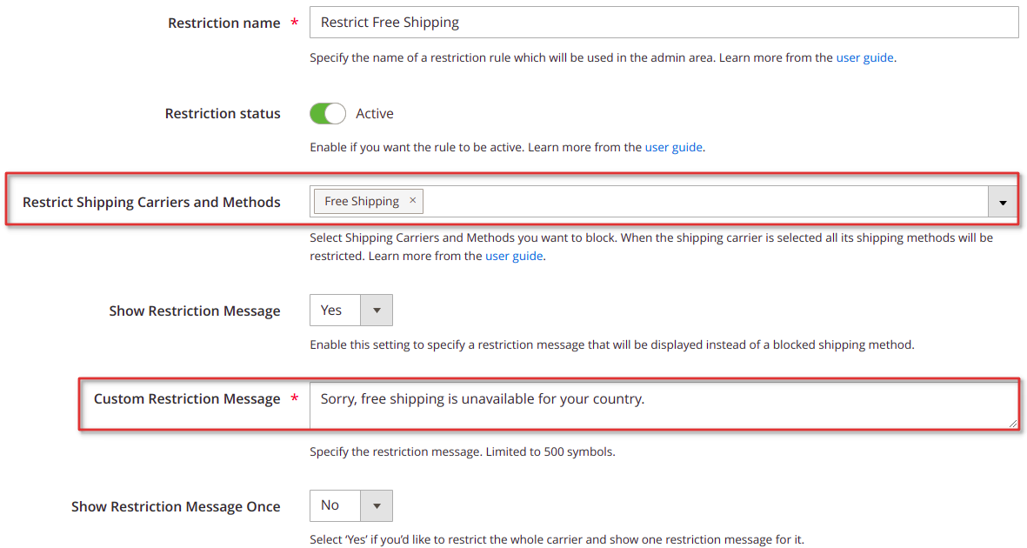1027x548 pixels.
Task: Remove the Free Shipping tag
Action: pos(413,201)
